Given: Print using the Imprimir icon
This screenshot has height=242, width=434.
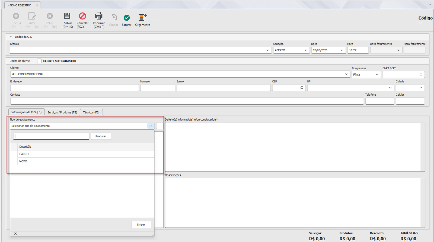Looking at the screenshot, I should (99, 16).
